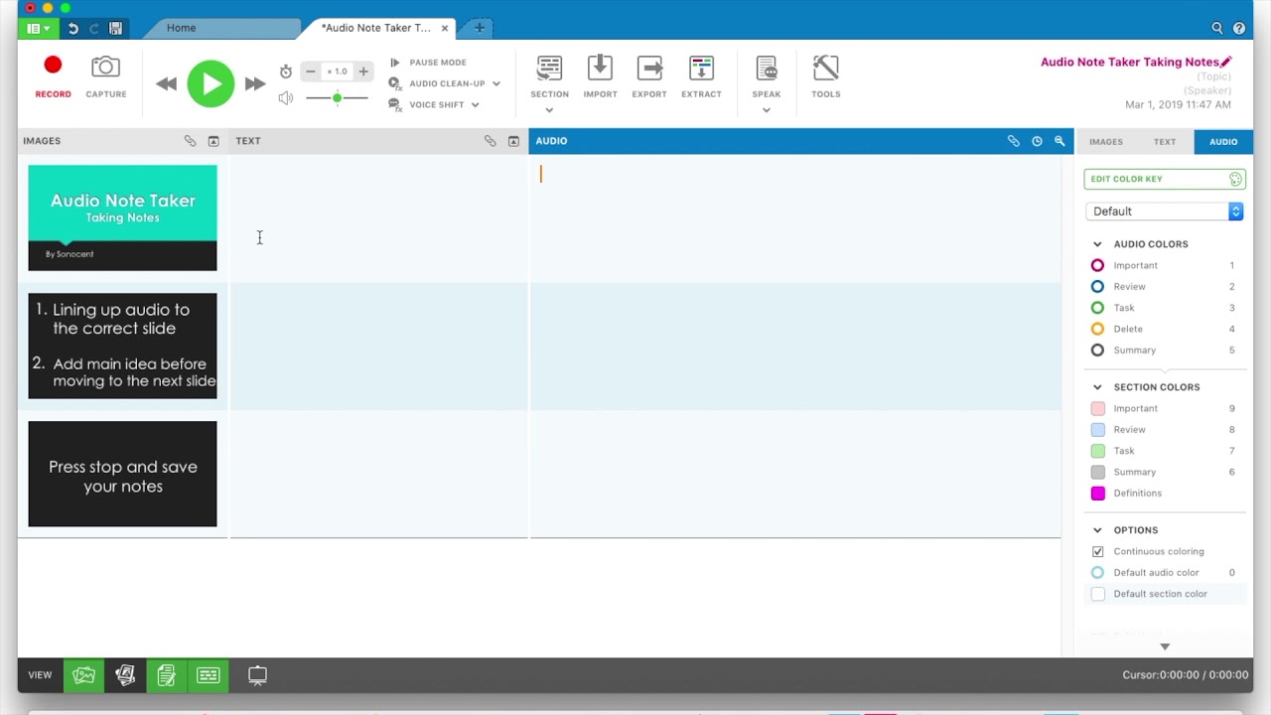The image size is (1271, 715).
Task: Collapse the Audio Colors section
Action: coord(1097,244)
